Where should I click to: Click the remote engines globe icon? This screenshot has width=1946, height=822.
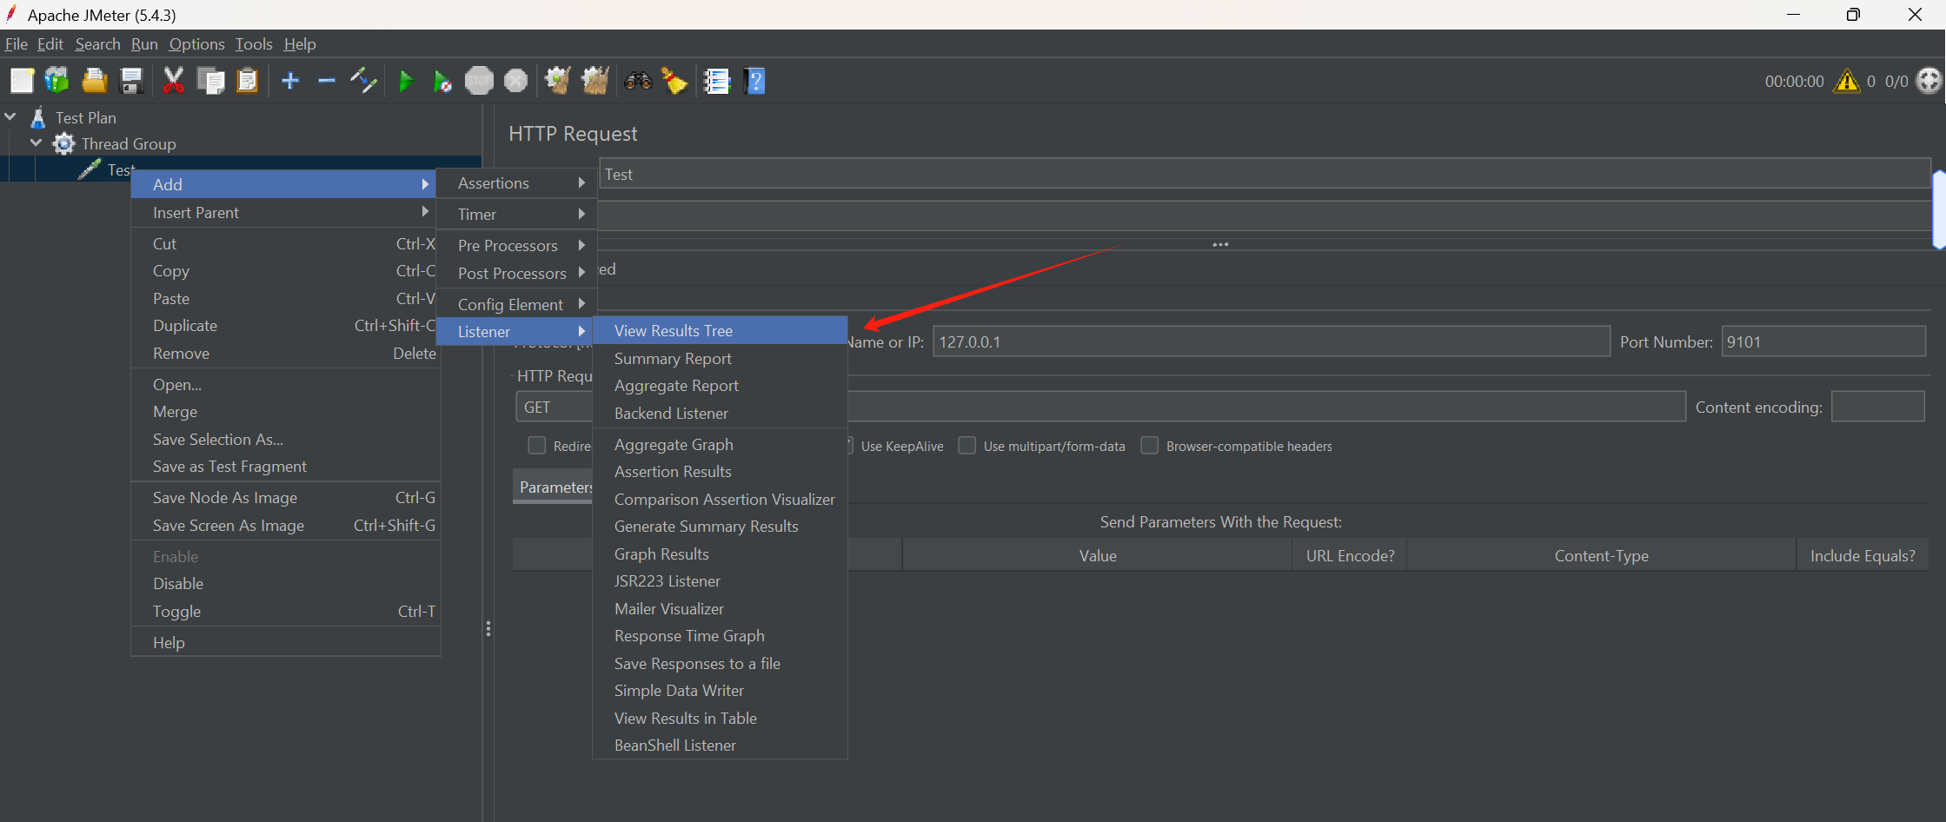1929,81
